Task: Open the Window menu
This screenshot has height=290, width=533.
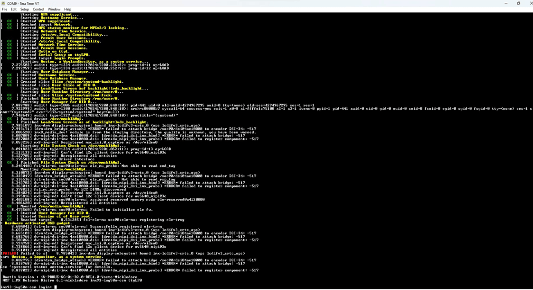Action: (54, 9)
